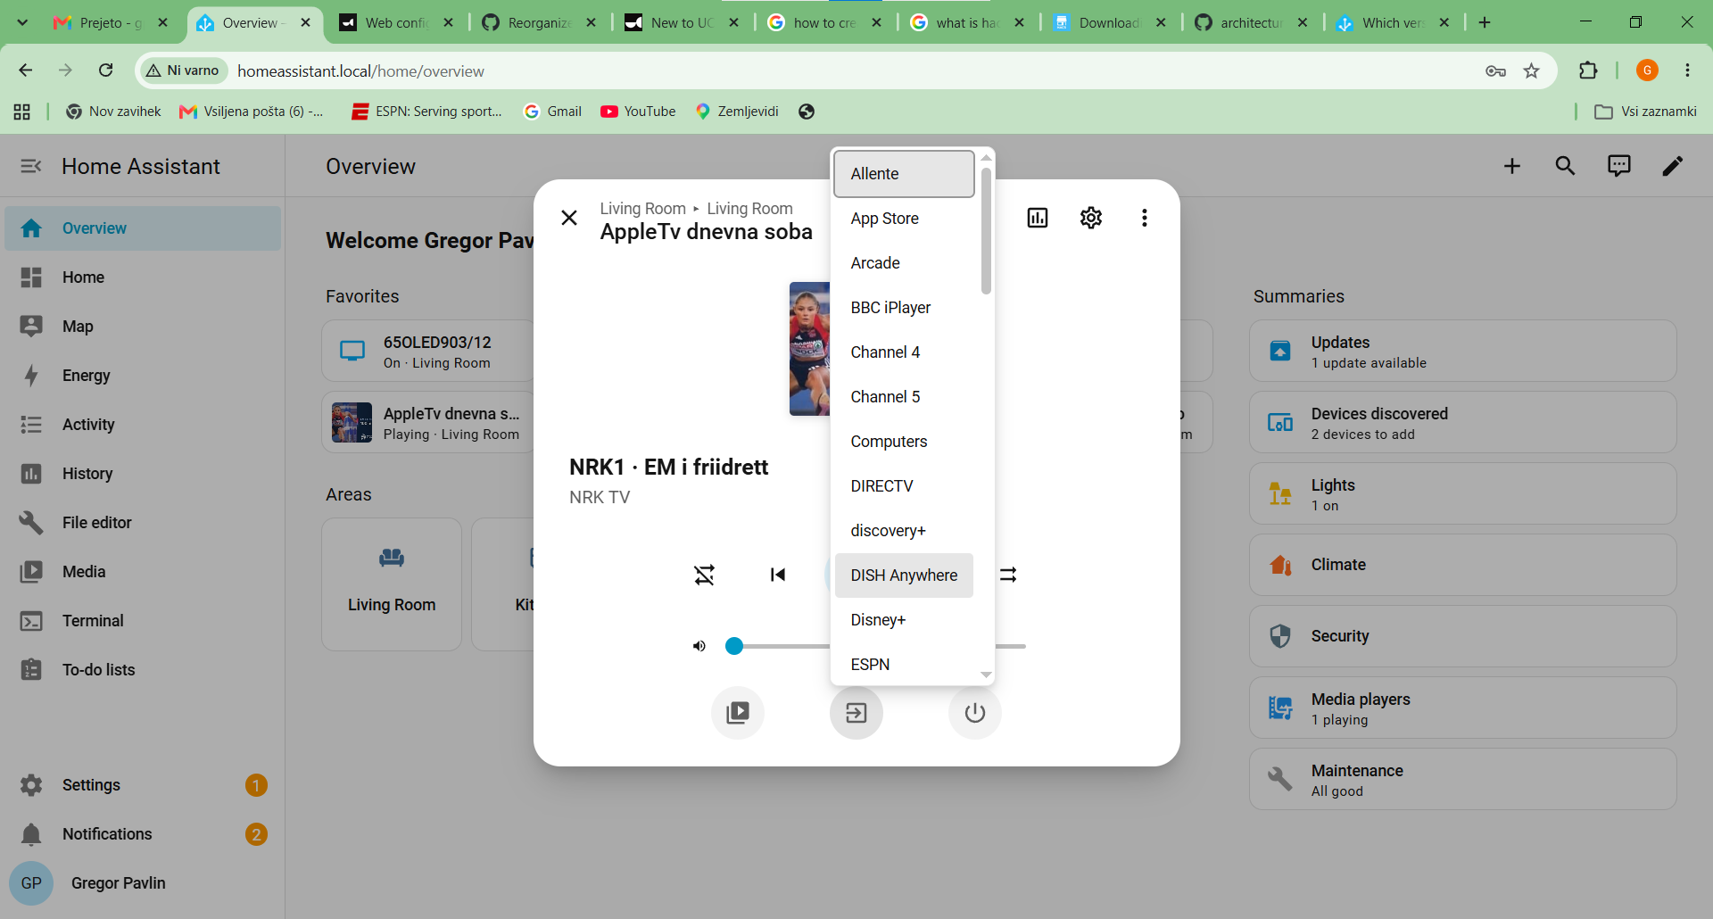1713x919 pixels.
Task: Select Channel 5 source
Action: click(904, 397)
